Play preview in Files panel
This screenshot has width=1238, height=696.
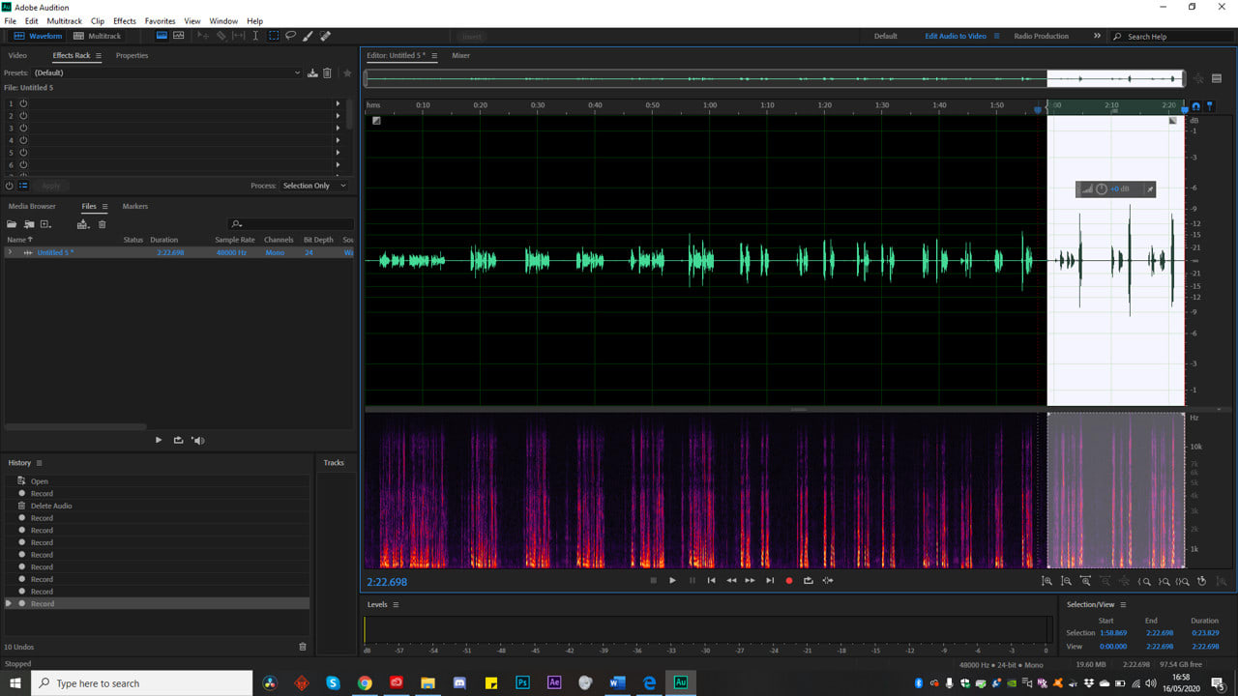click(159, 440)
